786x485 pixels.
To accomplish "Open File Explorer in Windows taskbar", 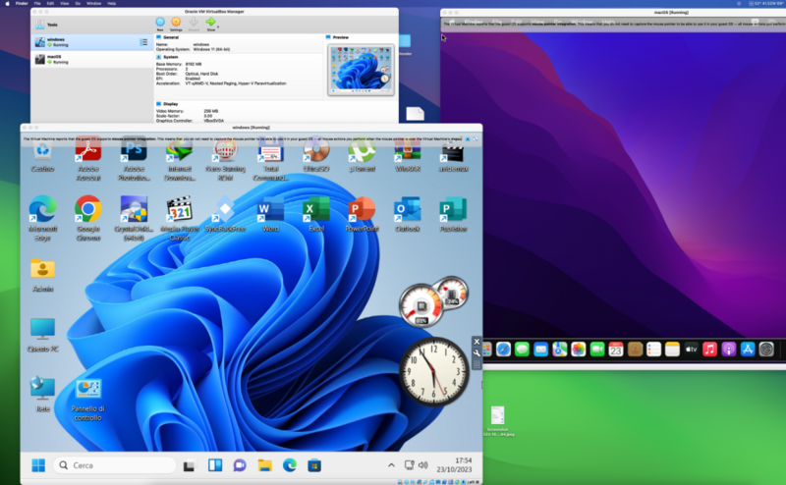I will coord(264,464).
